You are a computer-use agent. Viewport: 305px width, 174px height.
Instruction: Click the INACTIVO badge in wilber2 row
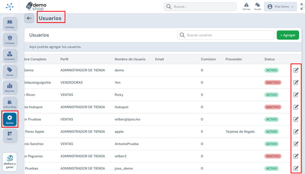[273, 156]
